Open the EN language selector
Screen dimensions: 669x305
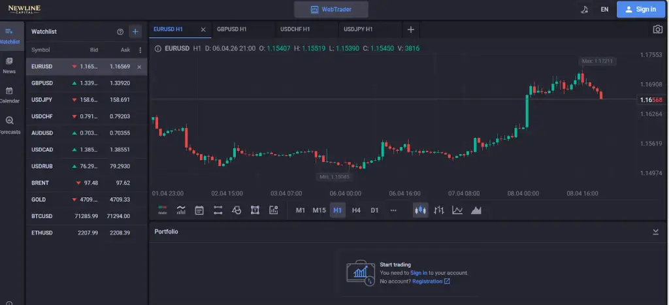pos(604,9)
